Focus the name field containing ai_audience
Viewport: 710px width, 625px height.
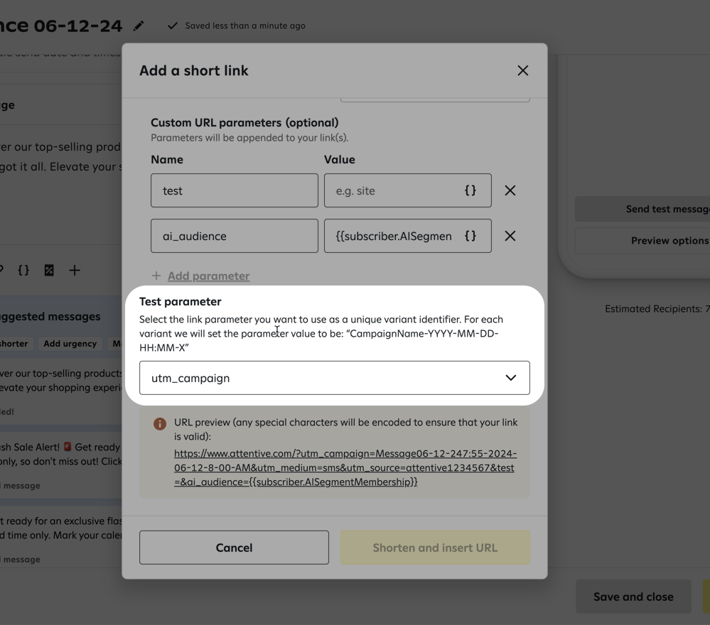pyautogui.click(x=235, y=236)
